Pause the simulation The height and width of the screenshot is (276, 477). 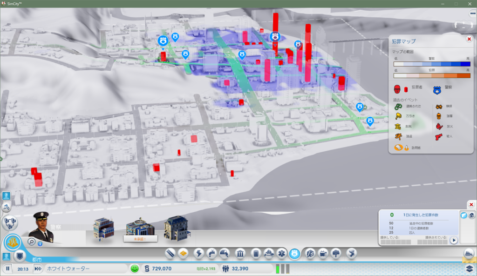tap(7, 269)
